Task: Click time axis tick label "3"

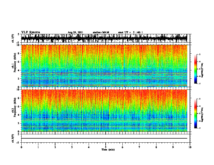Action: click(72, 147)
